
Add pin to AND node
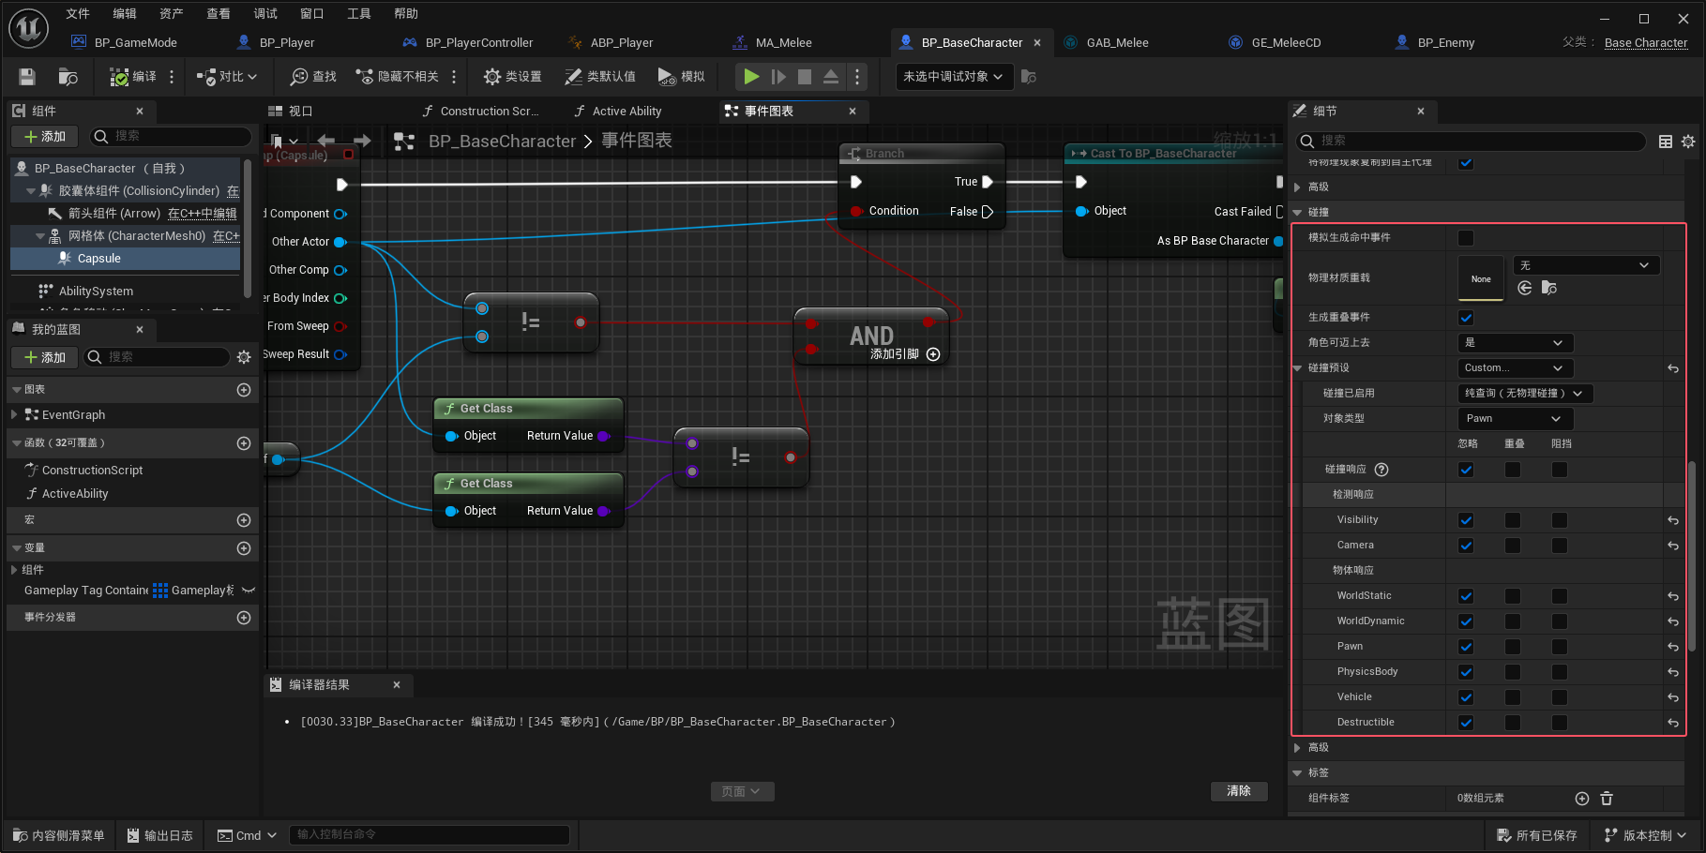tap(933, 354)
